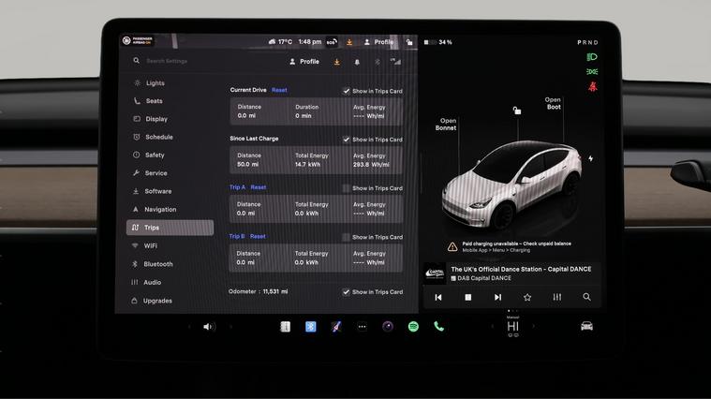Image resolution: width=711 pixels, height=399 pixels.
Task: Open the Spotify app in the dock
Action: (413, 327)
